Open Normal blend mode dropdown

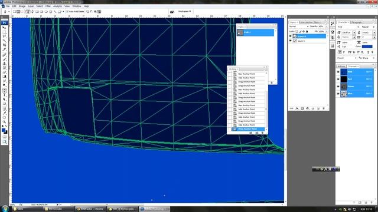click(299, 26)
